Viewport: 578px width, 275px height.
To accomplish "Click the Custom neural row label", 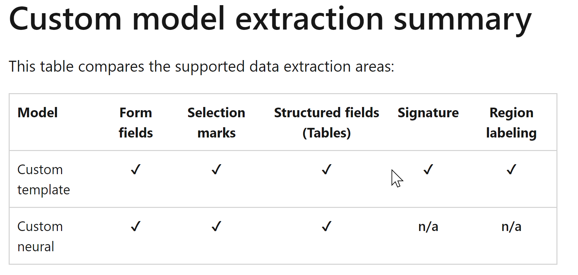I will [x=40, y=236].
